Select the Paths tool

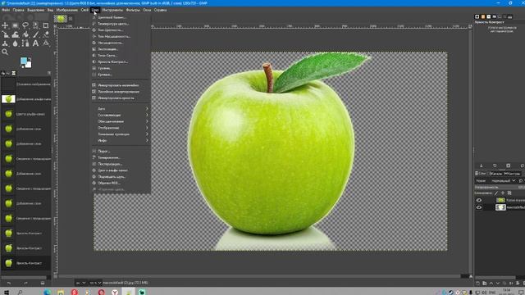[25, 43]
